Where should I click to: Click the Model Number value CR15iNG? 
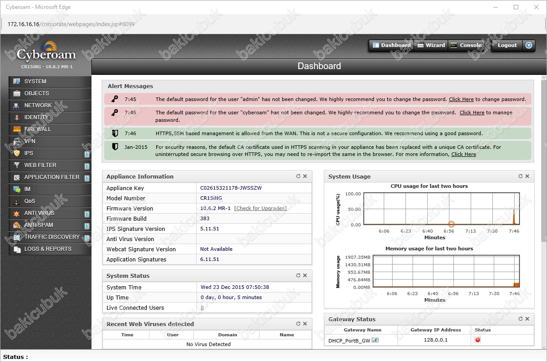(x=211, y=198)
